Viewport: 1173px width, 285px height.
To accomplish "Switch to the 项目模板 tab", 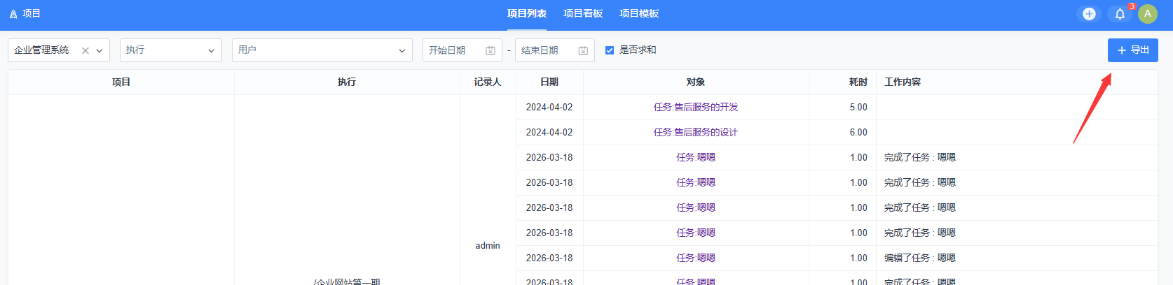I will pyautogui.click(x=639, y=14).
